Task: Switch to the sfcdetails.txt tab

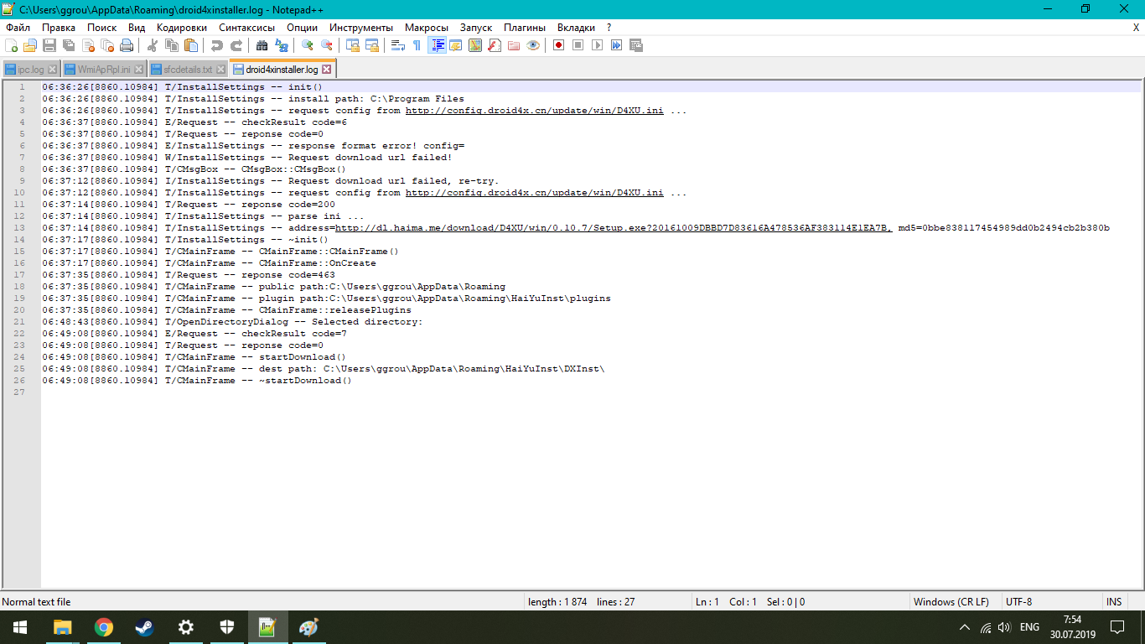Action: pos(188,70)
